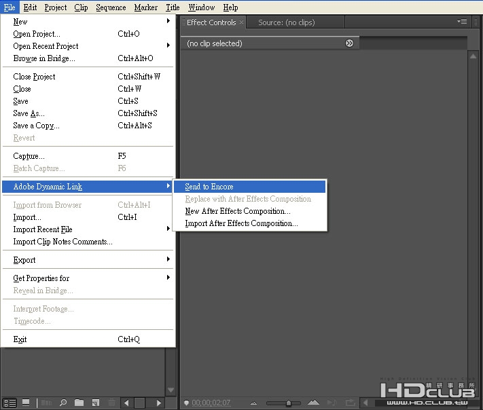This screenshot has height=410, width=483.
Task: Click the panel drag grip at far right
Action: (x=476, y=22)
